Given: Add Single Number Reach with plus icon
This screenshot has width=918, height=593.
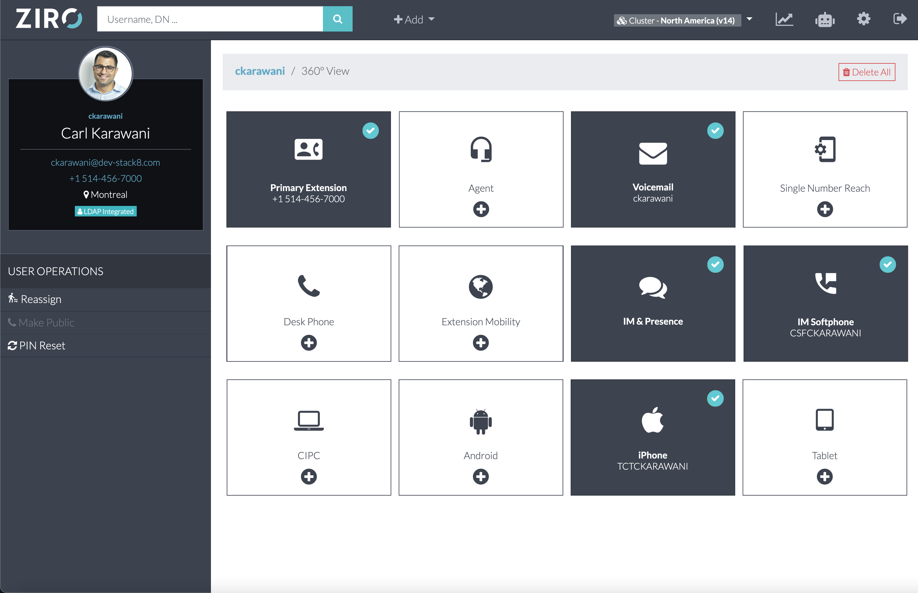Looking at the screenshot, I should click(x=824, y=209).
